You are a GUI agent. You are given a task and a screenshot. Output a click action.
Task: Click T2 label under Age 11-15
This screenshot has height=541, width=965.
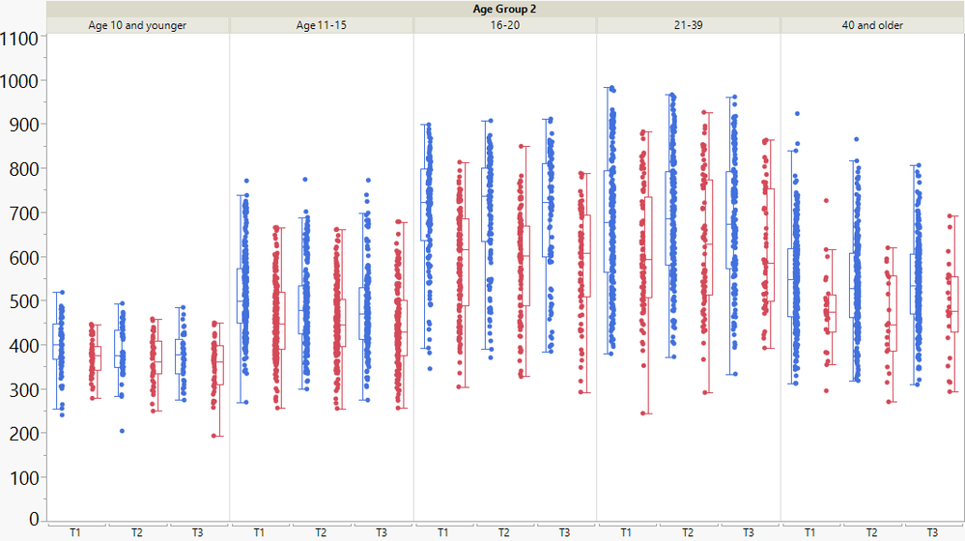coord(321,532)
